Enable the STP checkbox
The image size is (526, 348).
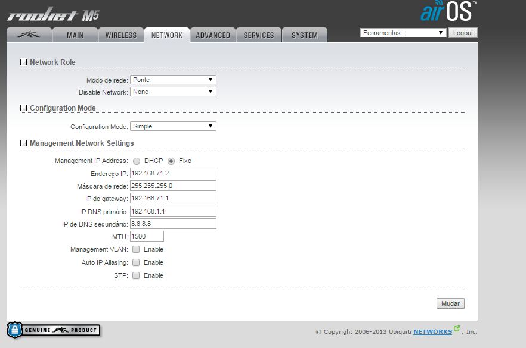pos(136,275)
